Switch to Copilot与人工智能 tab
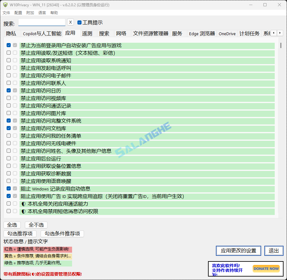 pos(42,34)
